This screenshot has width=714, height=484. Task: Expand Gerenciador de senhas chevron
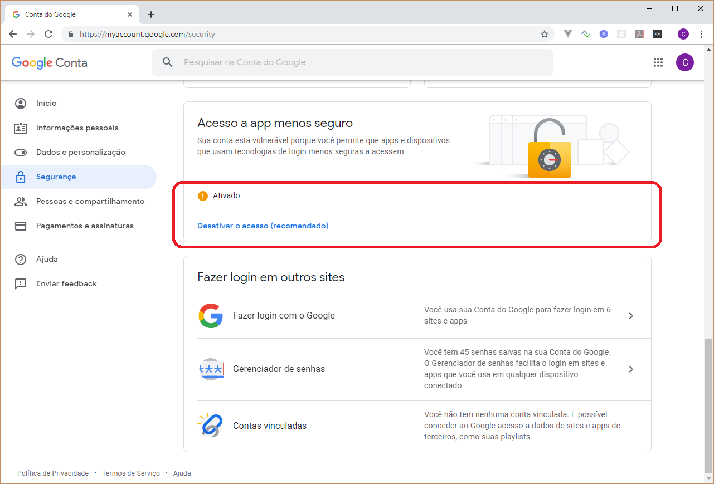pos(631,369)
